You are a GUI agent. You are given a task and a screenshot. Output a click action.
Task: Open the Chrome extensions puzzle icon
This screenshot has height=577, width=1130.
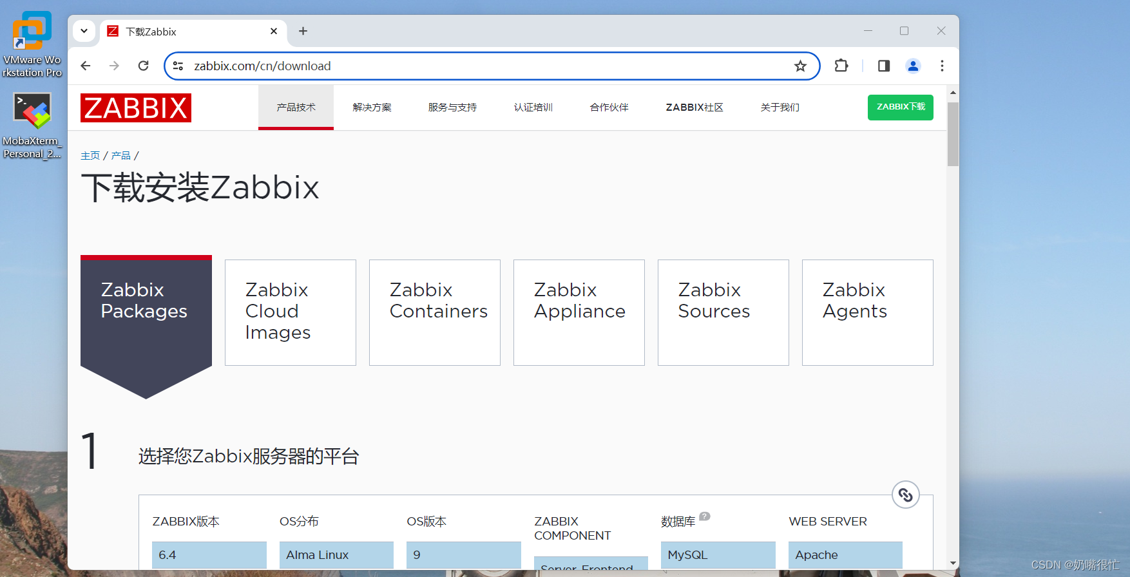tap(841, 66)
